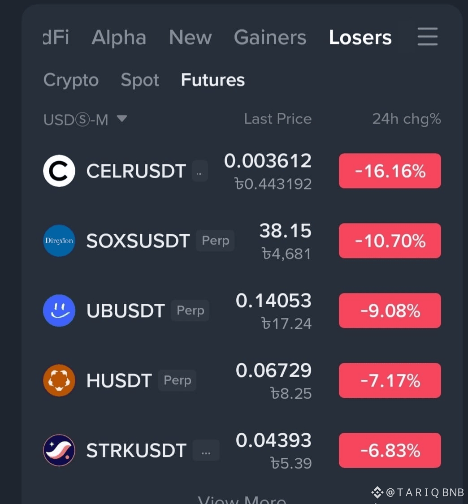Open the hamburger menu icon

tap(427, 37)
